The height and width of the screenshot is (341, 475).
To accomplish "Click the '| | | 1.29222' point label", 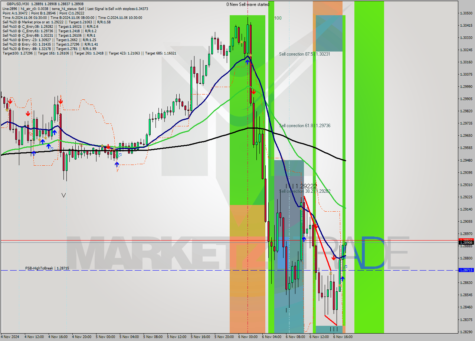I will [301, 186].
